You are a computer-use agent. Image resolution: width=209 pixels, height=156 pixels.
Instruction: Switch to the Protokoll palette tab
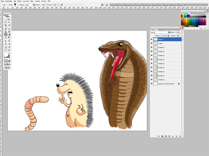[x=139, y=5]
